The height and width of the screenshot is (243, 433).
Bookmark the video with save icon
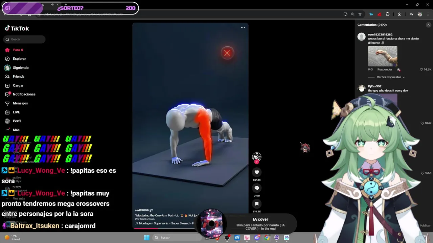257,204
